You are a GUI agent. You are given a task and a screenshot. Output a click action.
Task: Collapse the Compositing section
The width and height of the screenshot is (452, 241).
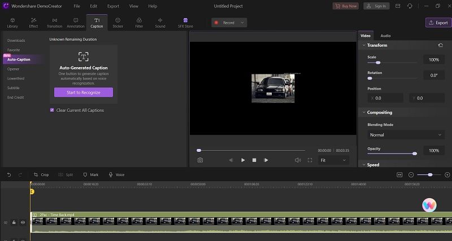[364, 112]
